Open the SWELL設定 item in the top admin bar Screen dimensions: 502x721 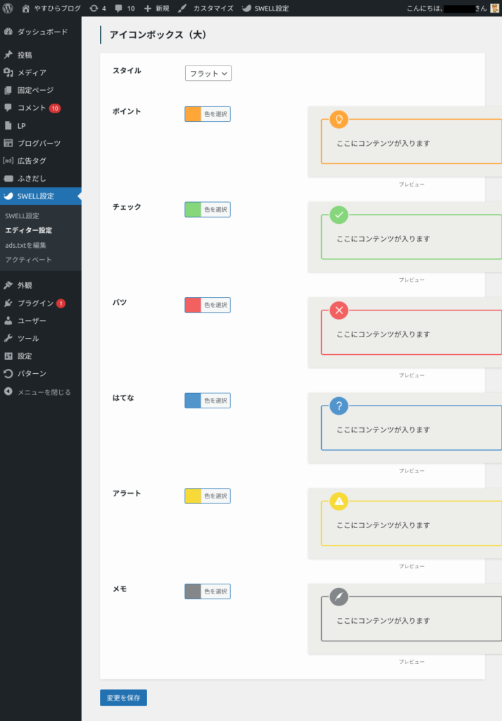click(x=265, y=8)
